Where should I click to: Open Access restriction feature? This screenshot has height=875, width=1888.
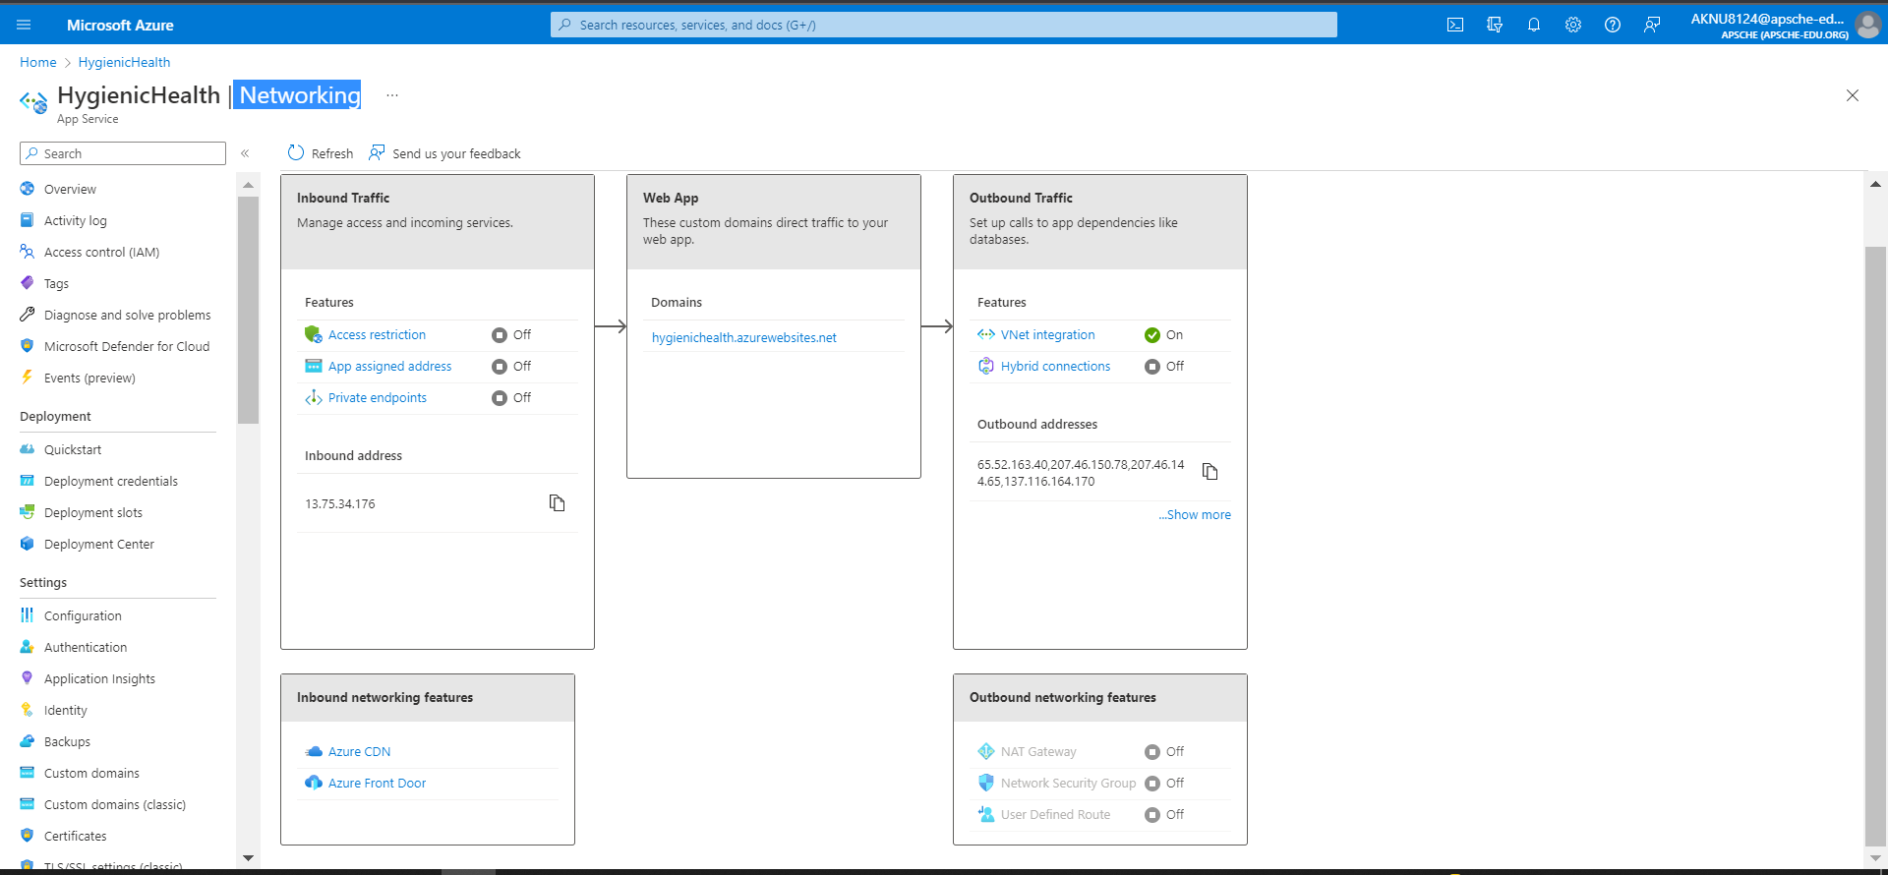(377, 334)
